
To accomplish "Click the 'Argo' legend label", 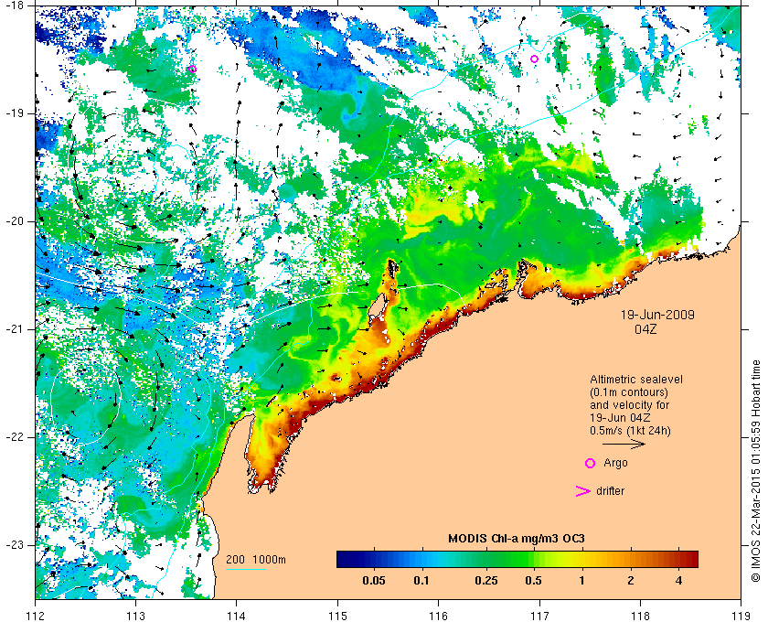I will pyautogui.click(x=615, y=463).
